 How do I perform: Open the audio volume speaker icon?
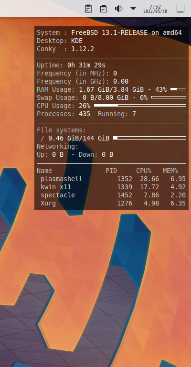pos(118,9)
